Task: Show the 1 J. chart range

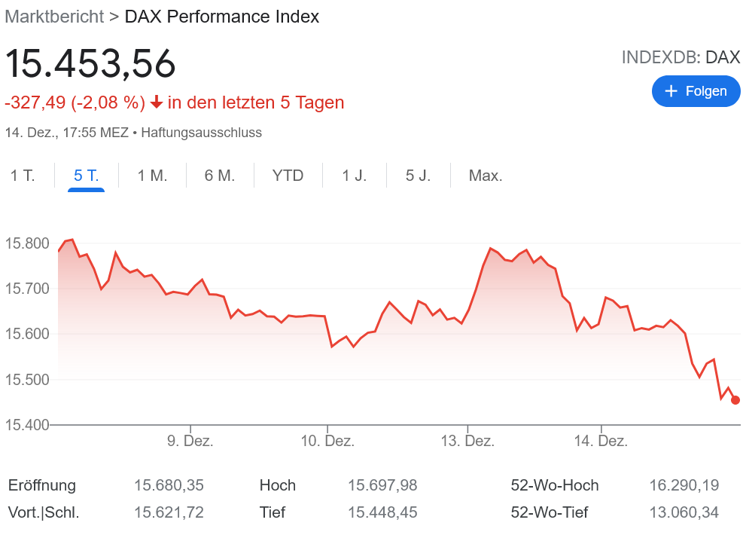Action: pyautogui.click(x=354, y=176)
